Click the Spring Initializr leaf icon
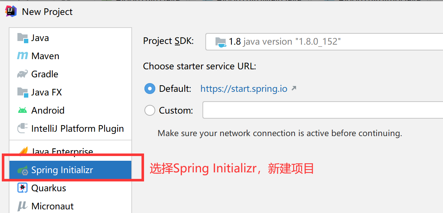The width and height of the screenshot is (443, 213). [23, 170]
